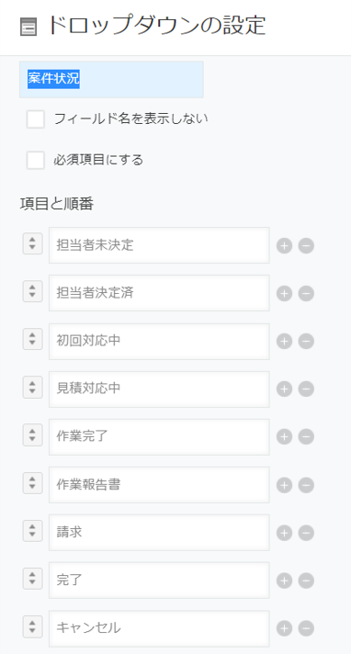Viewport: 351px width, 654px height.
Task: Add an item after 担当者決定済
Action: (284, 294)
